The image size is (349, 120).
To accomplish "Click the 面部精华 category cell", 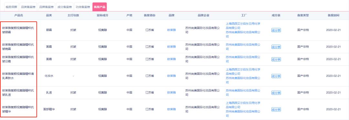I will (49, 109).
